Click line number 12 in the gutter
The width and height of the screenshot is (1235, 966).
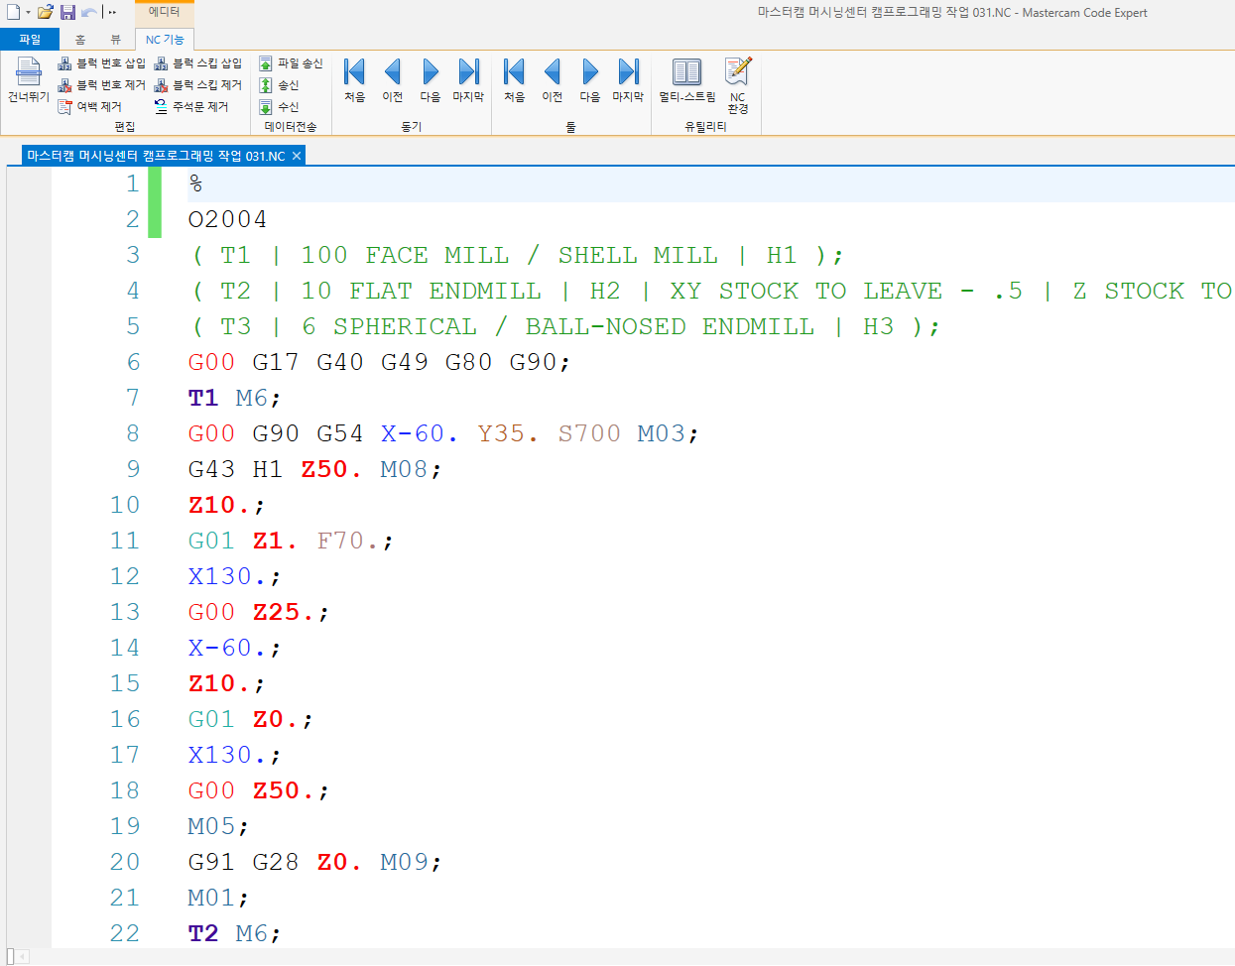tap(125, 576)
